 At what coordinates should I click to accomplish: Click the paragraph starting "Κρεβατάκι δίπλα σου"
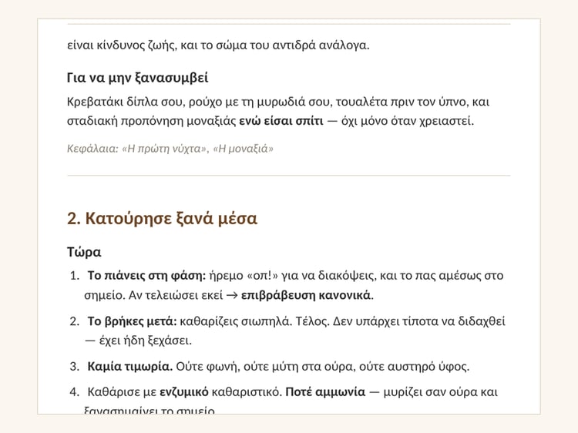278,111
